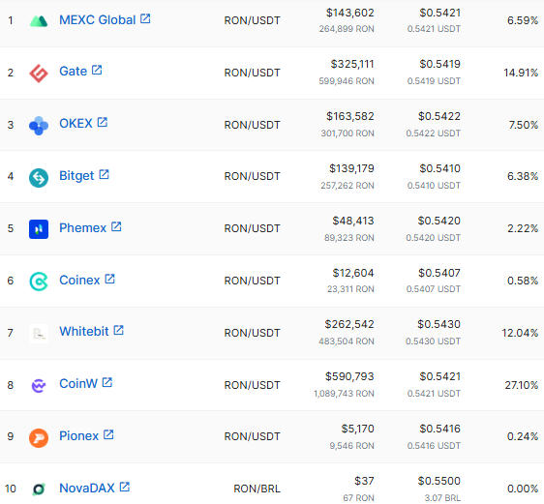Select RON/USDT pair in OKEX row
The image size is (544, 504).
coord(253,125)
